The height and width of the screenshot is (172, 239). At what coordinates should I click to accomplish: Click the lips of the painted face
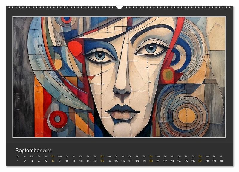(x=122, y=111)
